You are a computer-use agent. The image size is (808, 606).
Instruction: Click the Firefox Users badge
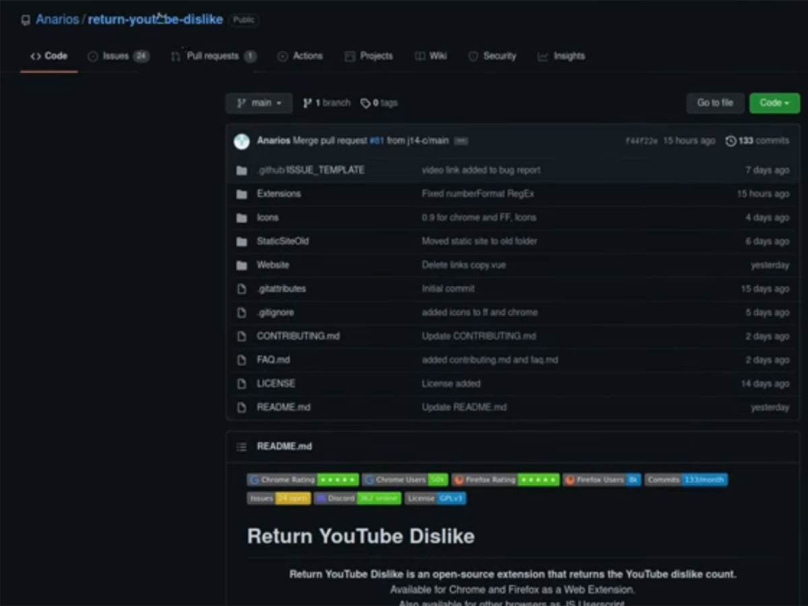pos(601,479)
